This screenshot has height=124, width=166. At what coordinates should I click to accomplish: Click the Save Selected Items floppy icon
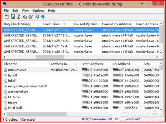(x=13, y=17)
